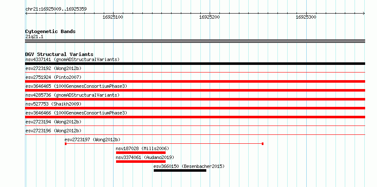Click the 16925200 ruler position label
Image resolution: width=377 pixels, height=187 pixels.
[209, 17]
